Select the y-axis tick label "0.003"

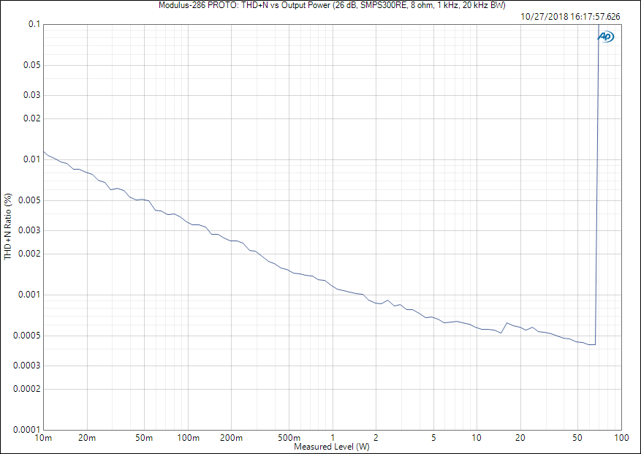[30, 230]
